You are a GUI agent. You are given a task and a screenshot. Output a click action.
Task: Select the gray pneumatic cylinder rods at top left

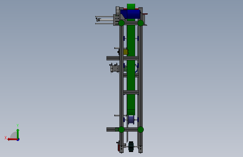(x=104, y=20)
